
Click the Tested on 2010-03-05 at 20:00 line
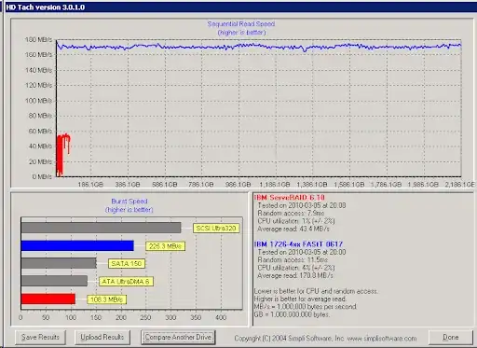pos(302,252)
